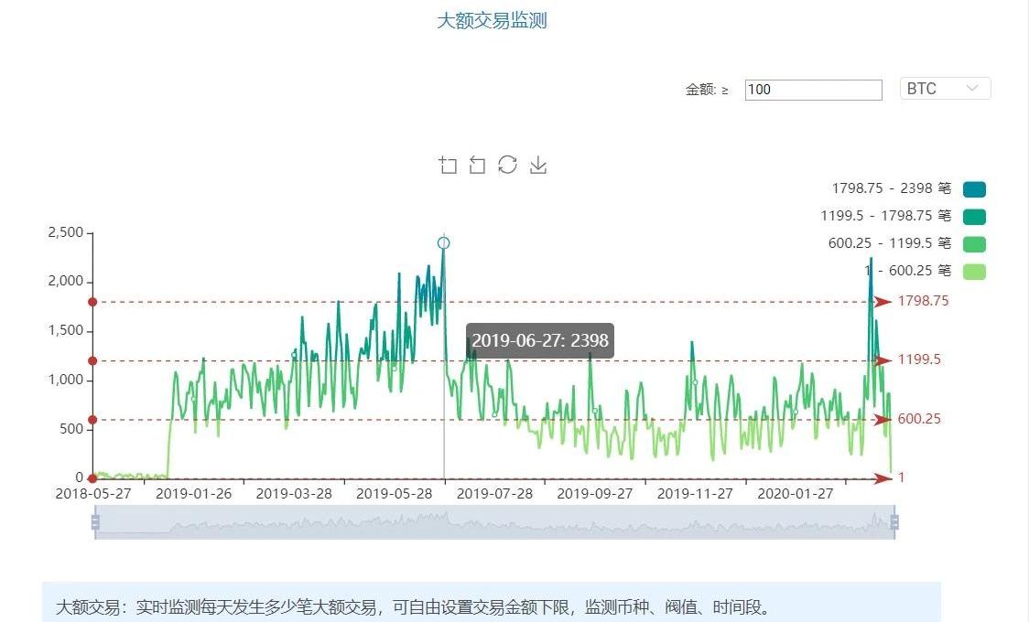Image resolution: width=1029 pixels, height=622 pixels.
Task: Open the BTC currency dropdown
Action: point(945,89)
